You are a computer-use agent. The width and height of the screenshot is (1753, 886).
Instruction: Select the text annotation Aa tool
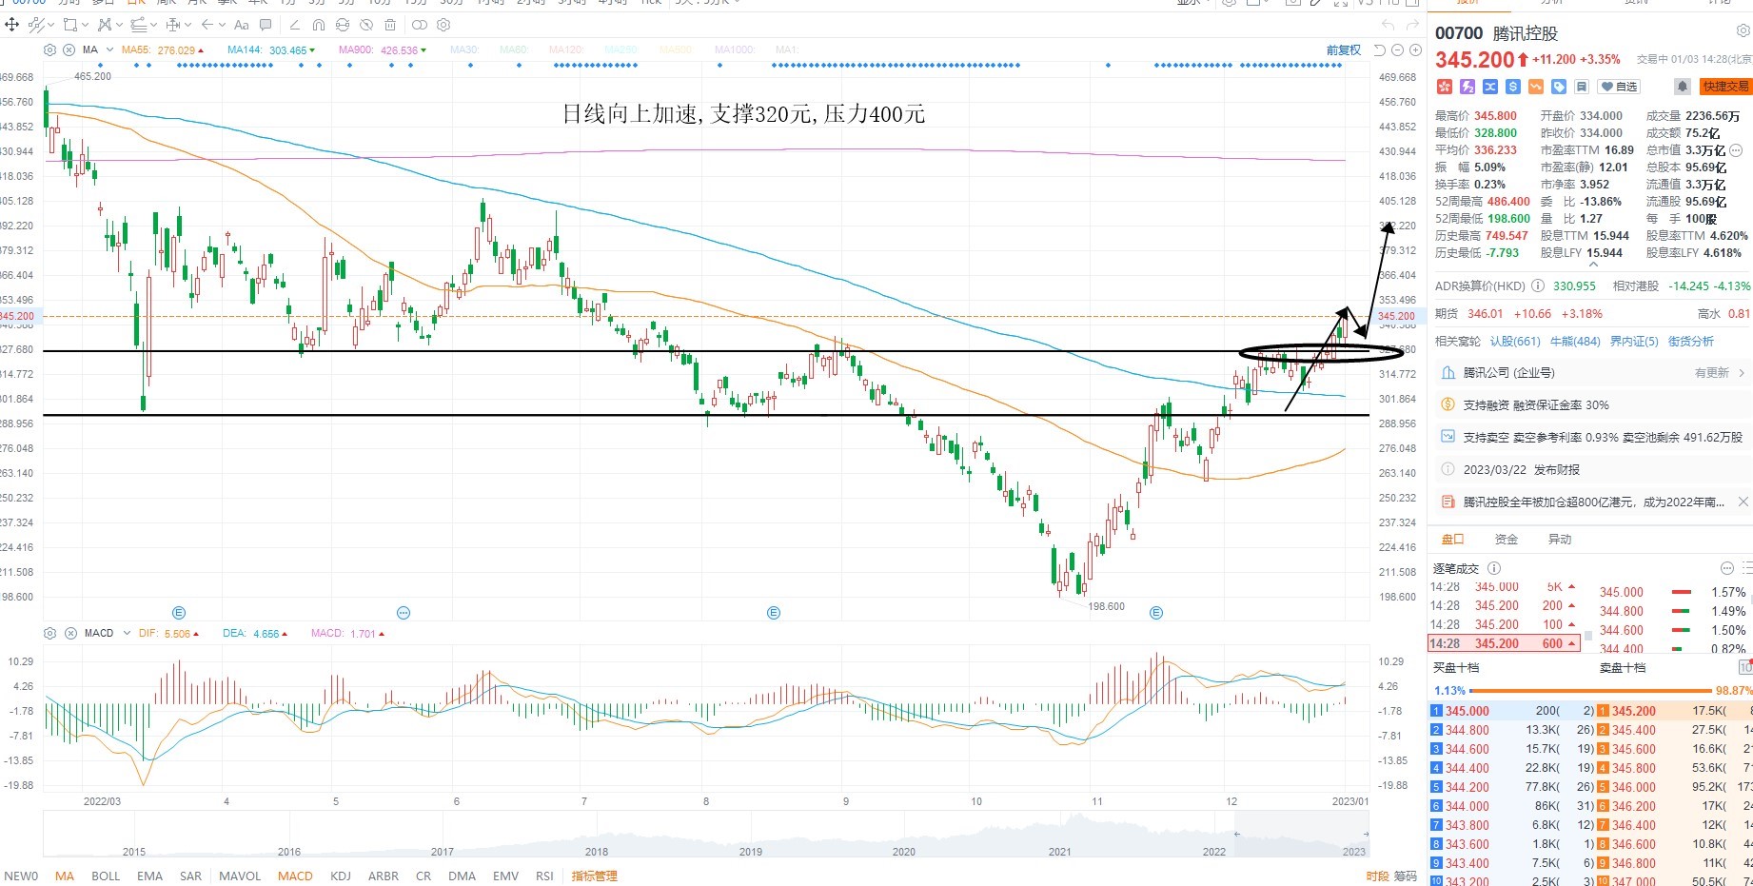point(242,25)
